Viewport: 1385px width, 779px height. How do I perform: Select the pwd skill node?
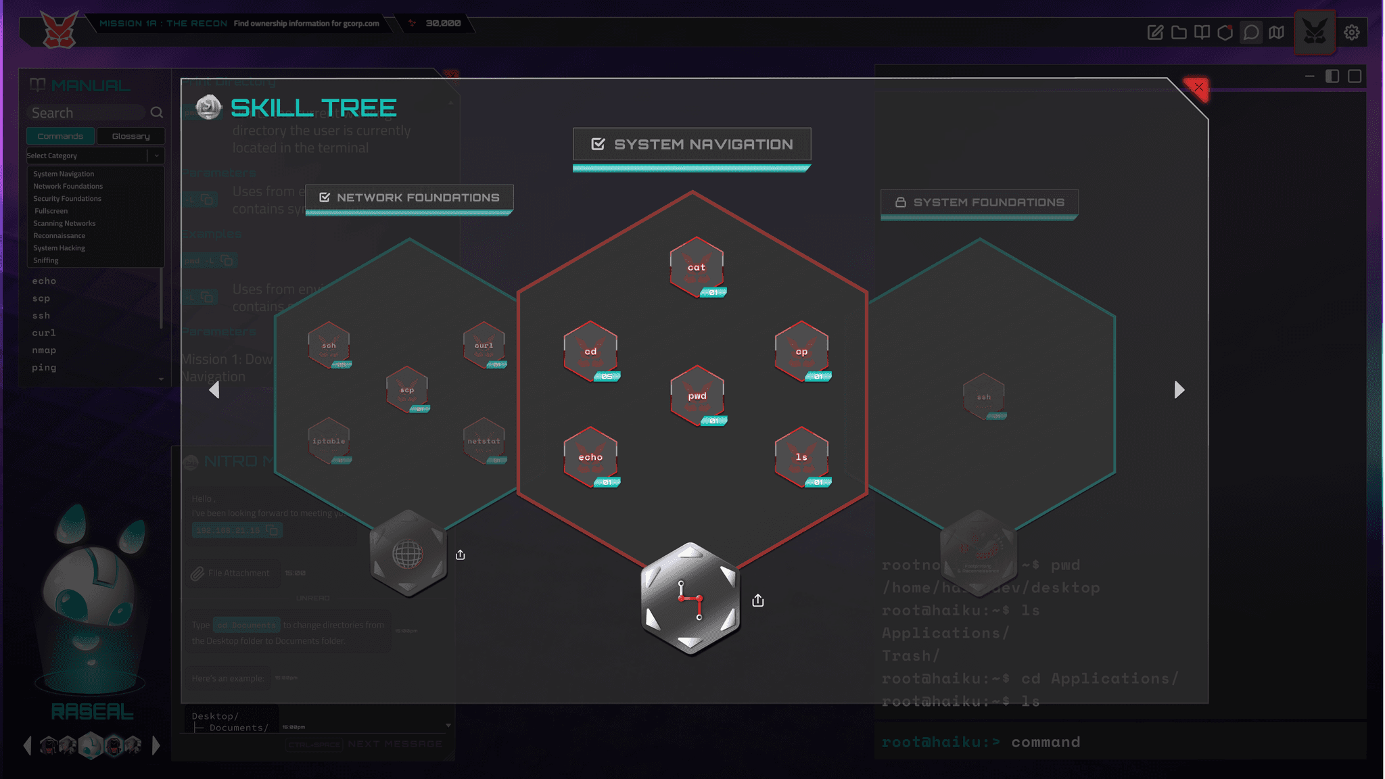point(697,396)
